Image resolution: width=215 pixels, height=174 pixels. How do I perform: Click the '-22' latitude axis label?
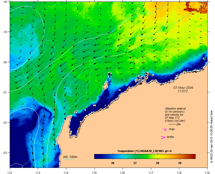pos(5,123)
